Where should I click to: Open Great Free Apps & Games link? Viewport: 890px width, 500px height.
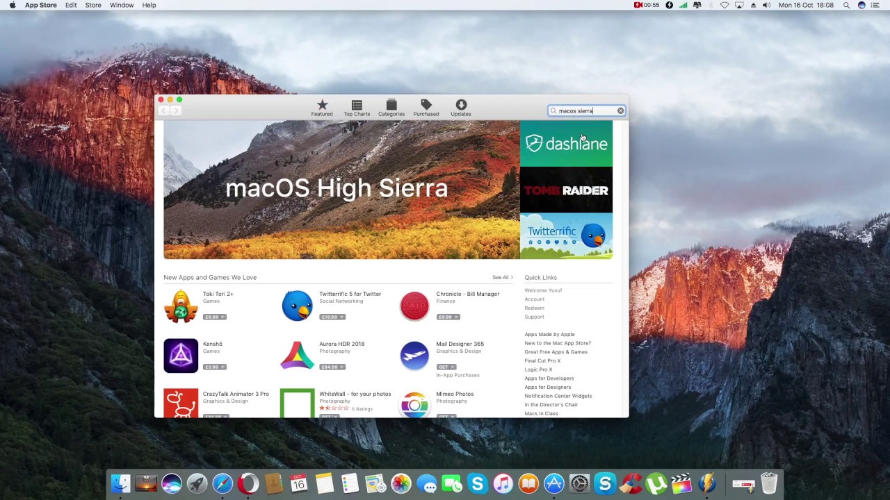(556, 352)
